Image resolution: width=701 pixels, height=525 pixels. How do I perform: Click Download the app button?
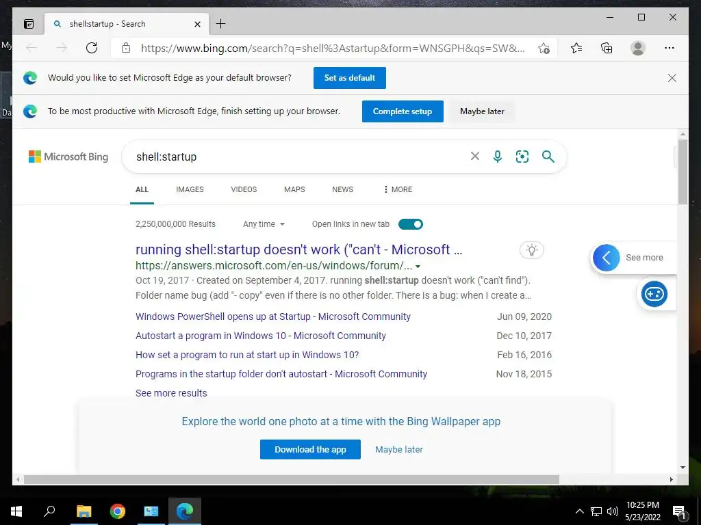click(x=310, y=450)
